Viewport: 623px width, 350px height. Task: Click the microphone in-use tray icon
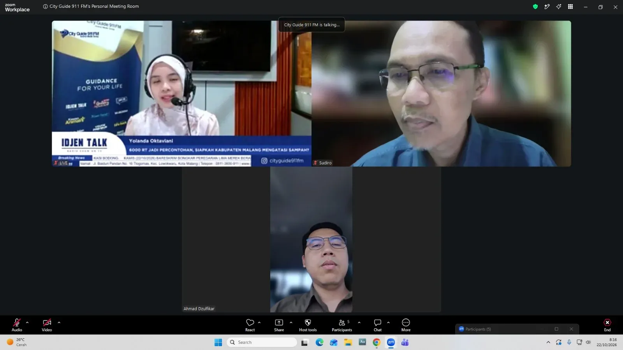[569, 342]
